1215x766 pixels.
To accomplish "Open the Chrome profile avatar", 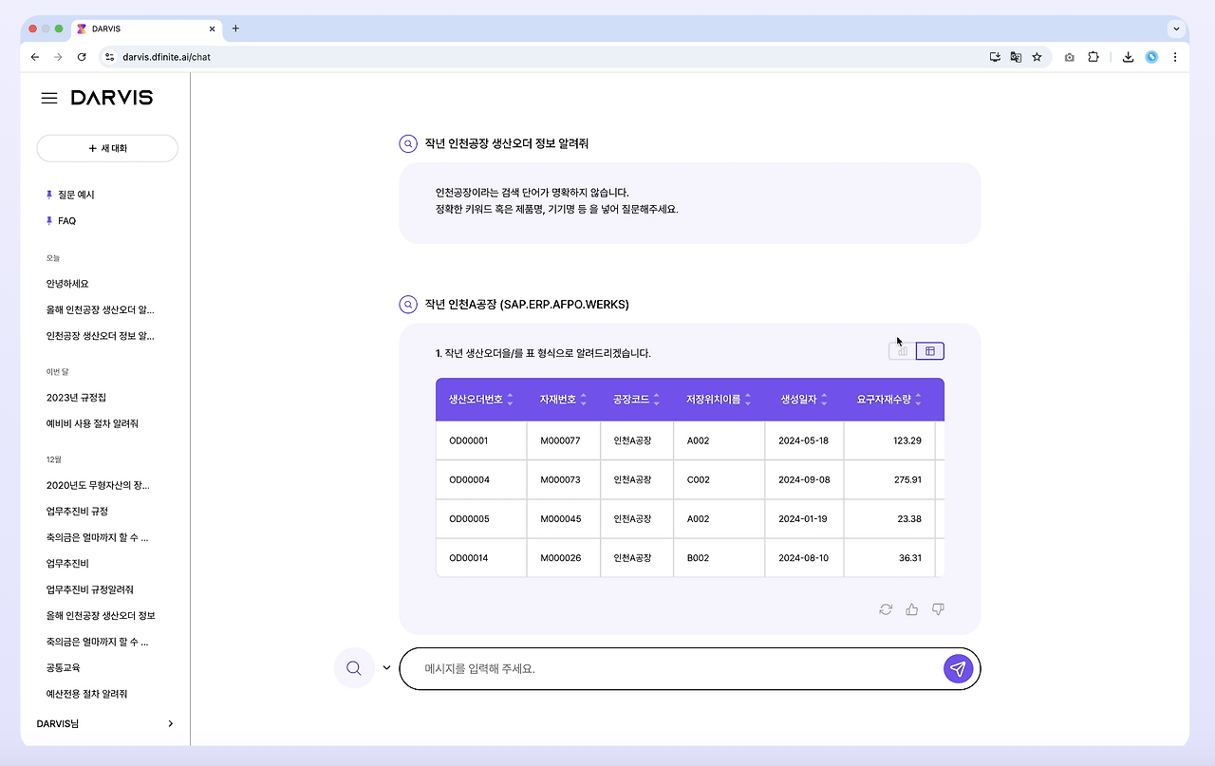I will click(1151, 57).
